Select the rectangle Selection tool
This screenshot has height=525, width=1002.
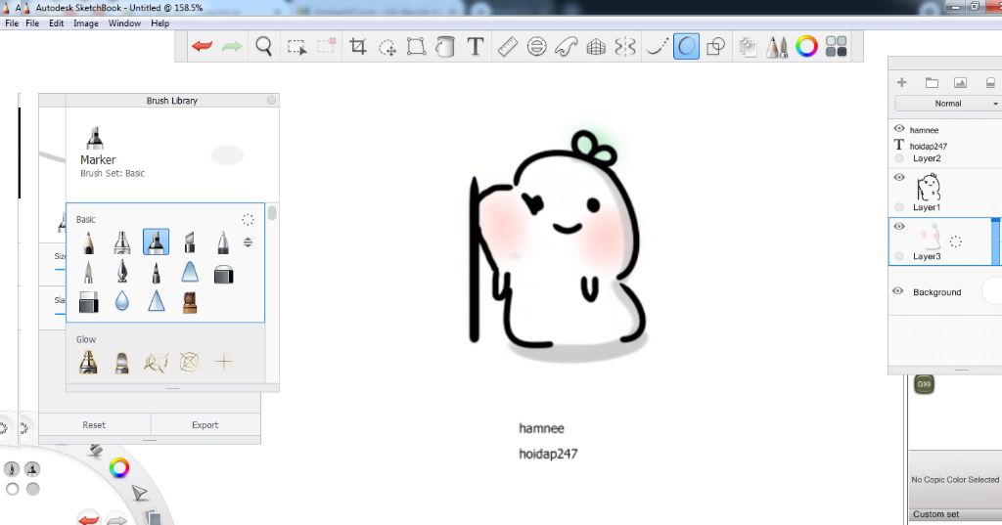pyautogui.click(x=296, y=47)
